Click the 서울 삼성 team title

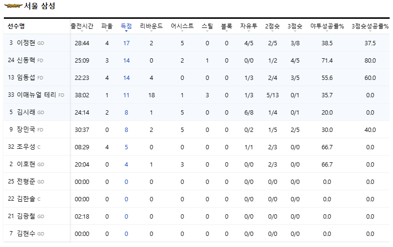click(40, 6)
